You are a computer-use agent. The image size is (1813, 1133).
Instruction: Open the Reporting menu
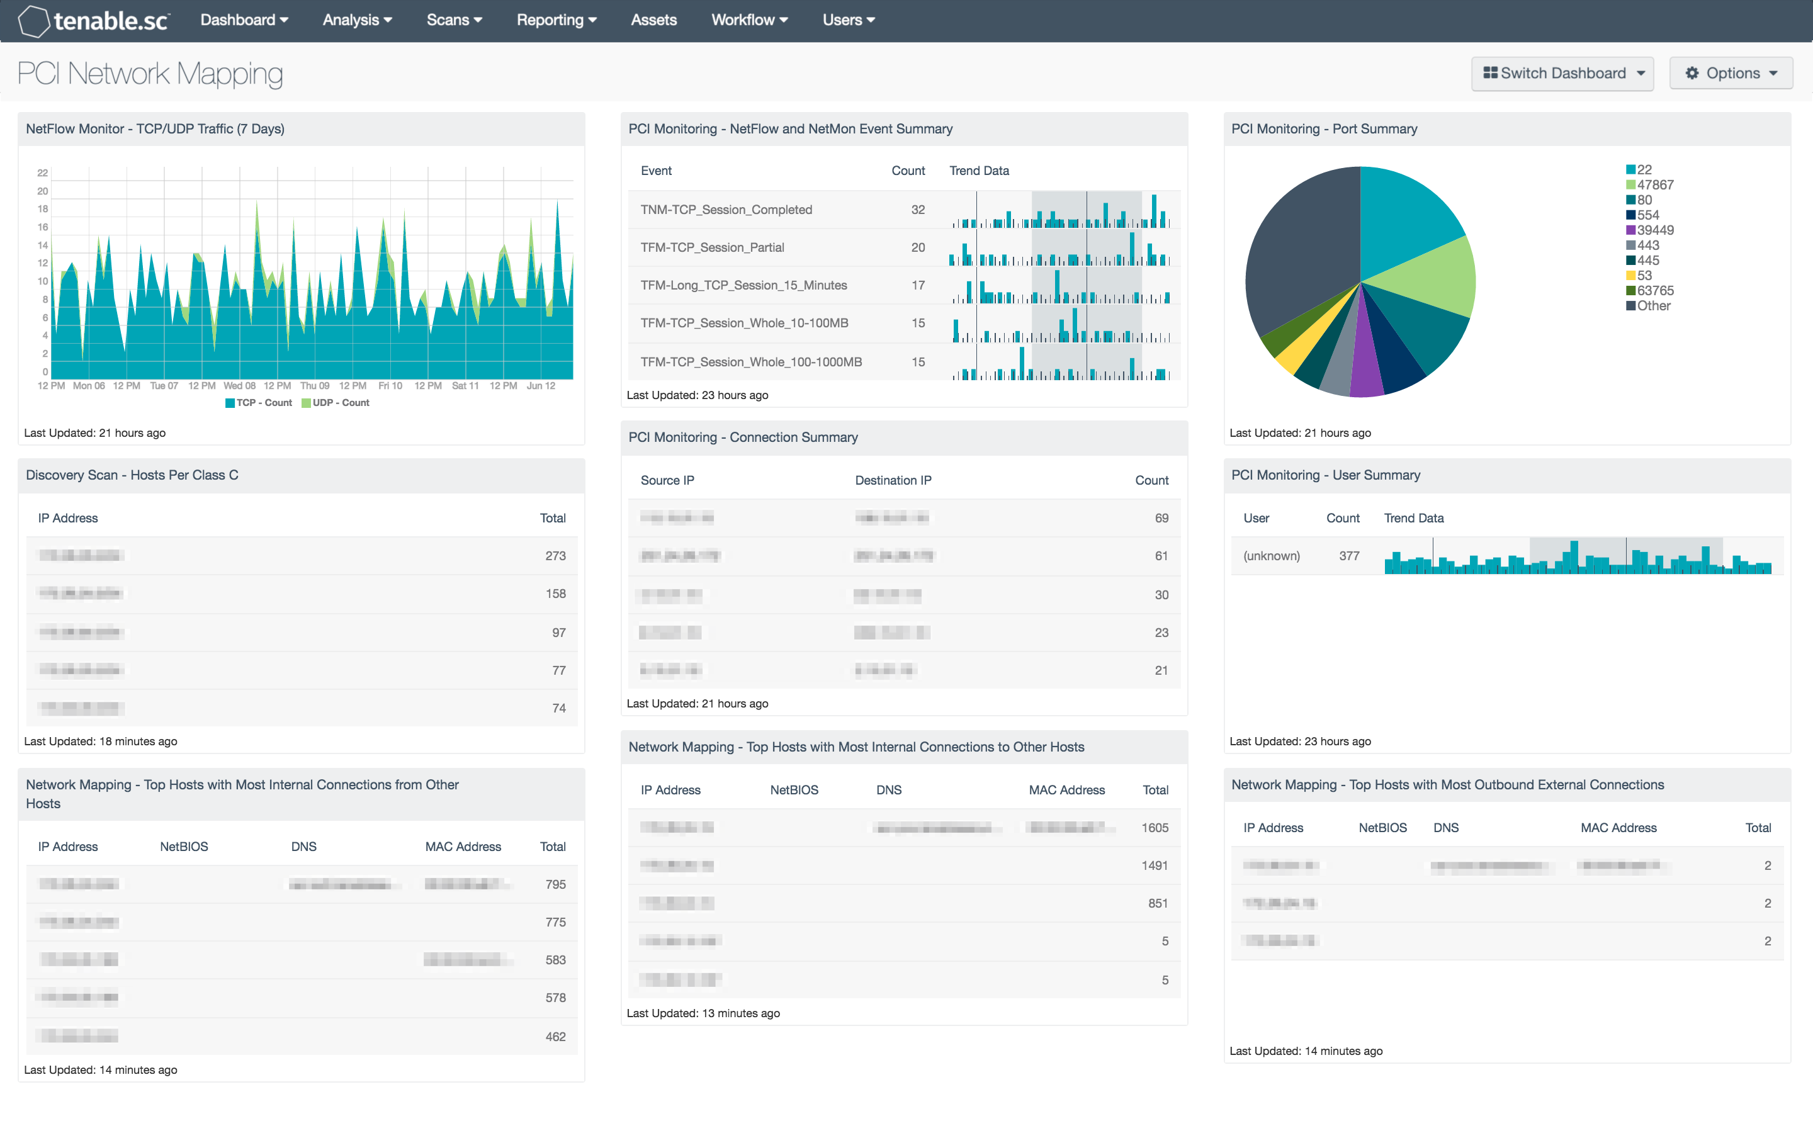point(556,20)
